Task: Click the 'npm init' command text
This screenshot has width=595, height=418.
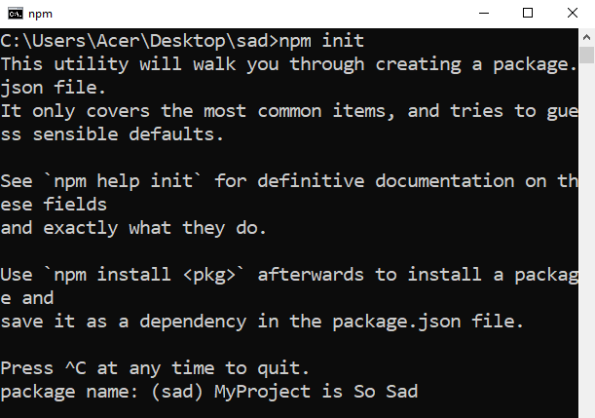Action: [322, 41]
